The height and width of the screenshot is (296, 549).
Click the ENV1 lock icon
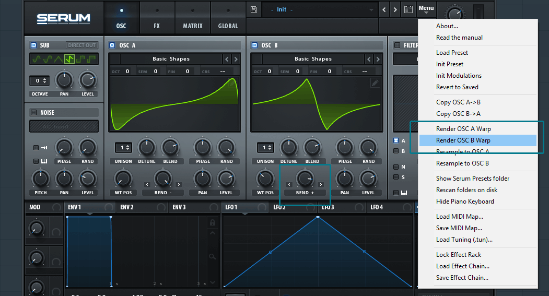[212, 222]
